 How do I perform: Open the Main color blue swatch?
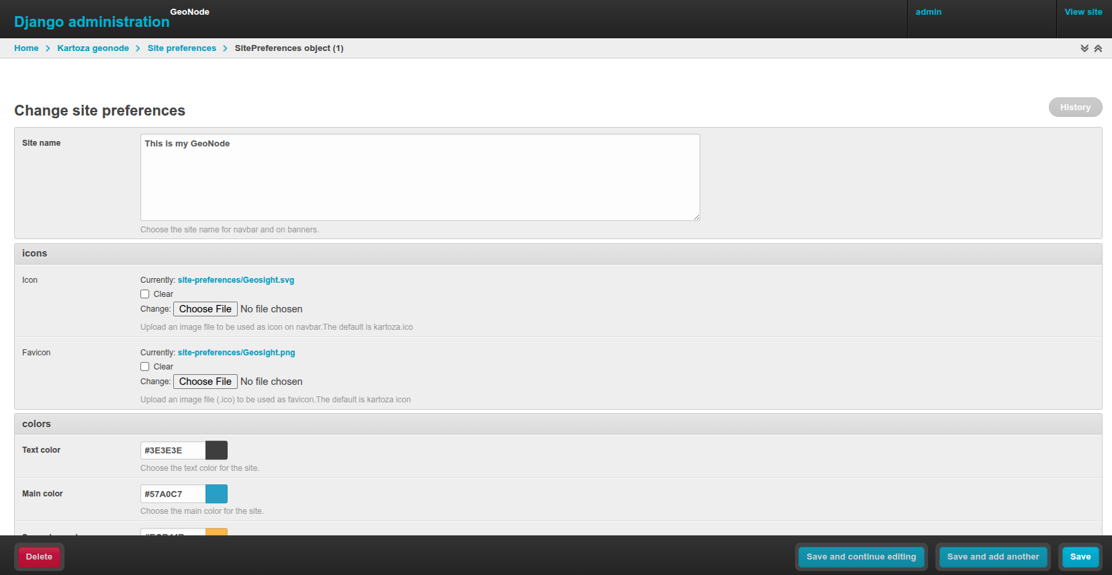click(x=216, y=494)
